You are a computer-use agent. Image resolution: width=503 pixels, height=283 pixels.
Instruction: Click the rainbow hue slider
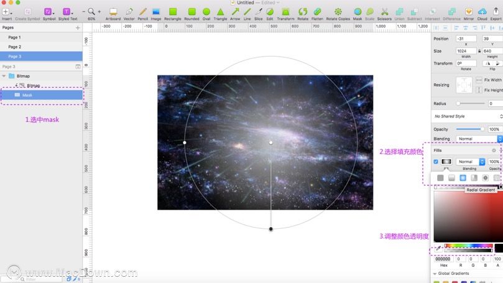click(x=468, y=246)
